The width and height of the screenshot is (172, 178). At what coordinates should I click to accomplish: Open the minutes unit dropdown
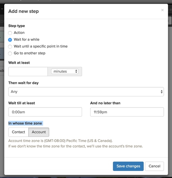[x=65, y=72]
